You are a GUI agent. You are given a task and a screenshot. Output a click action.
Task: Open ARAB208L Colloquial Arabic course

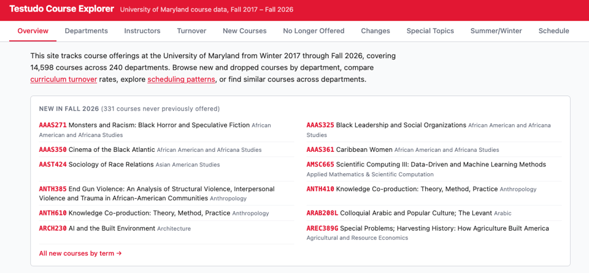(x=322, y=214)
